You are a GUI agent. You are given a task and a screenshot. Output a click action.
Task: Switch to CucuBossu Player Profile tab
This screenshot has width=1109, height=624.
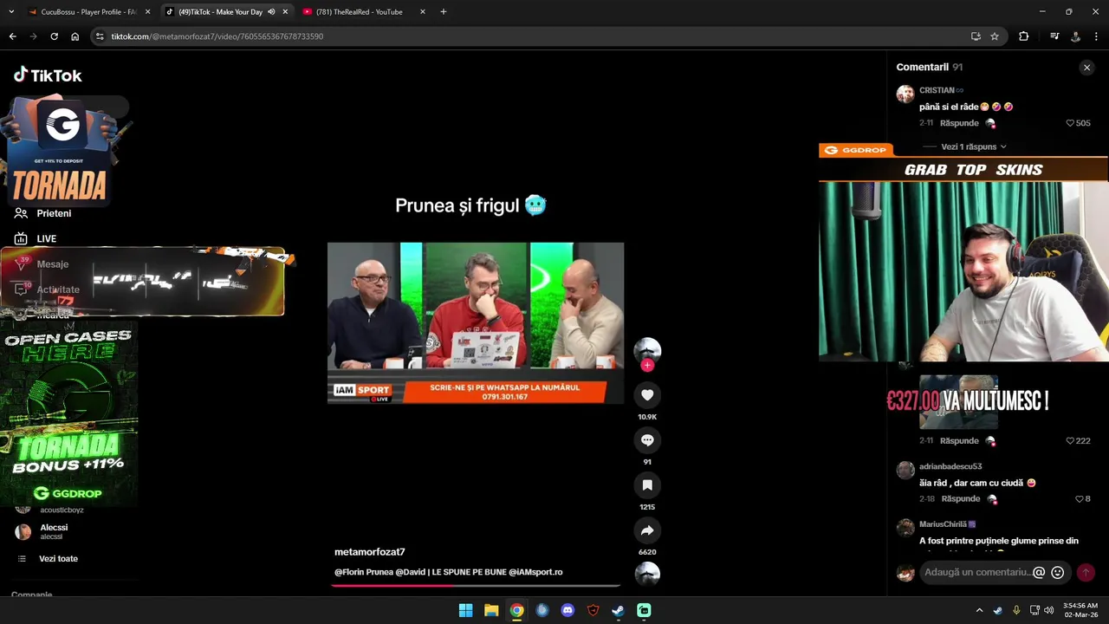[x=88, y=12]
